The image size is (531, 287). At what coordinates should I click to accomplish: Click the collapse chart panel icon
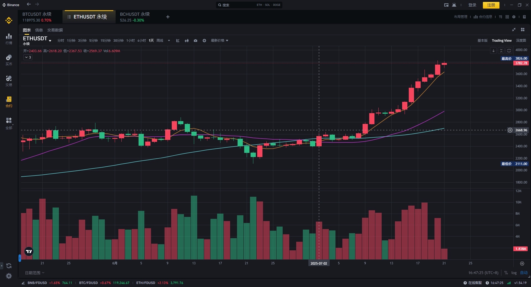(x=514, y=30)
